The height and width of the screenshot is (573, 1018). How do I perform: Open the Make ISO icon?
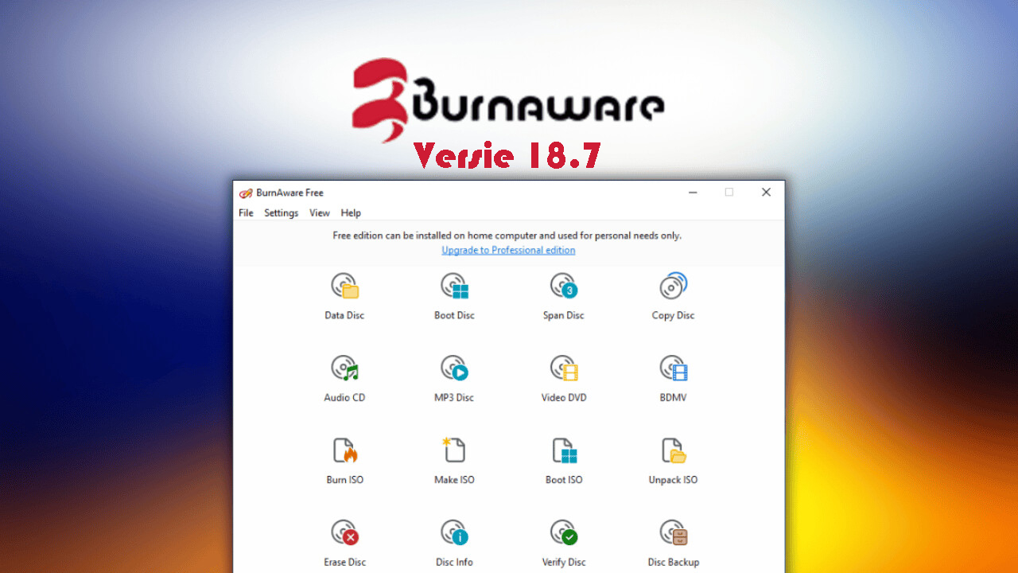[x=454, y=450]
